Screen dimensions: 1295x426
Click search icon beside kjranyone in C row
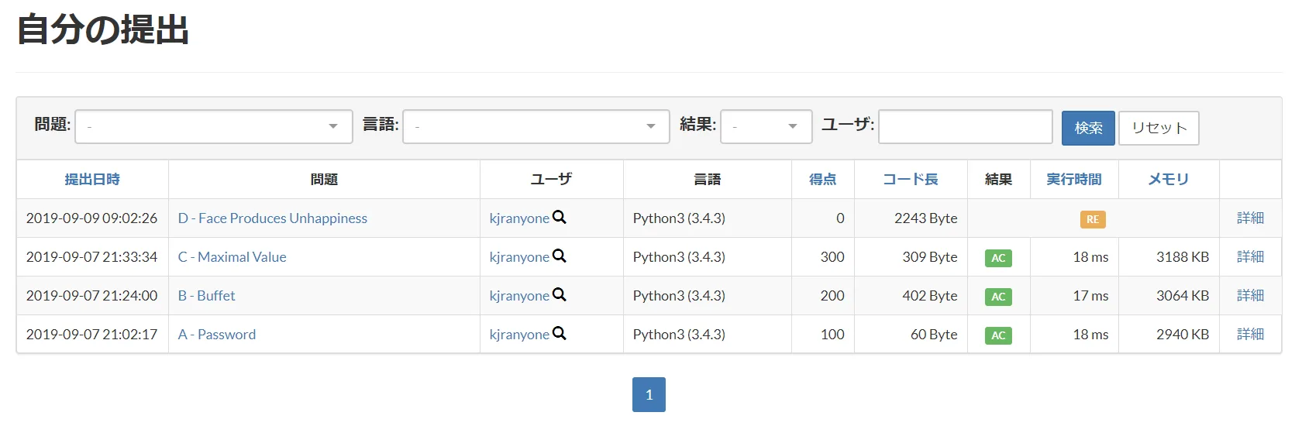[x=560, y=256]
